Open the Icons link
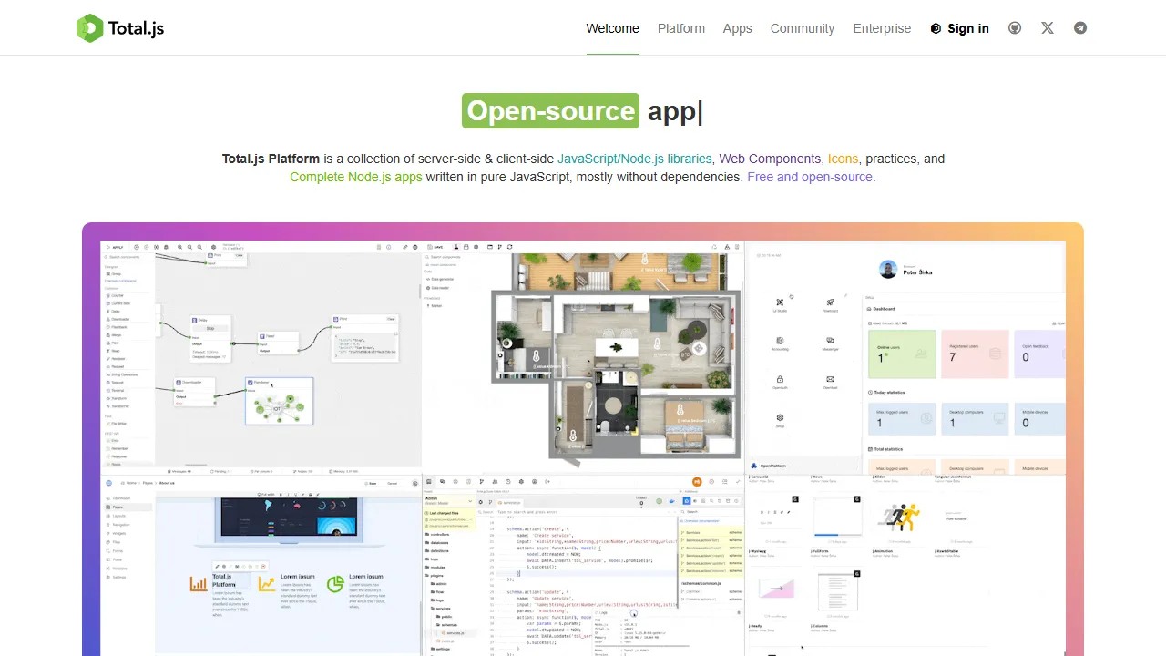Image resolution: width=1166 pixels, height=656 pixels. 843,159
